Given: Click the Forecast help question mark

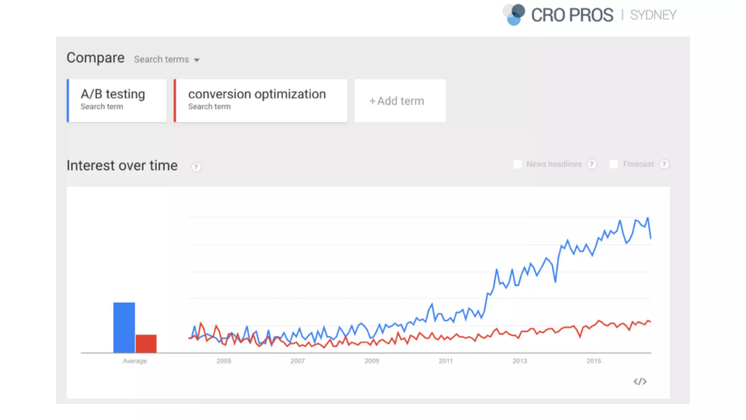Looking at the screenshot, I should [664, 164].
